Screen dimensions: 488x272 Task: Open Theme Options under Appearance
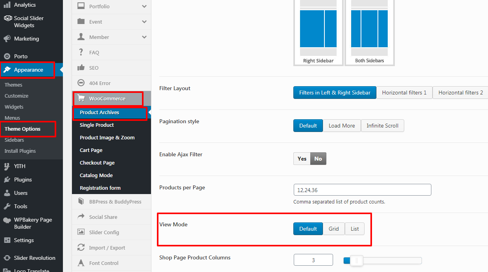(22, 129)
